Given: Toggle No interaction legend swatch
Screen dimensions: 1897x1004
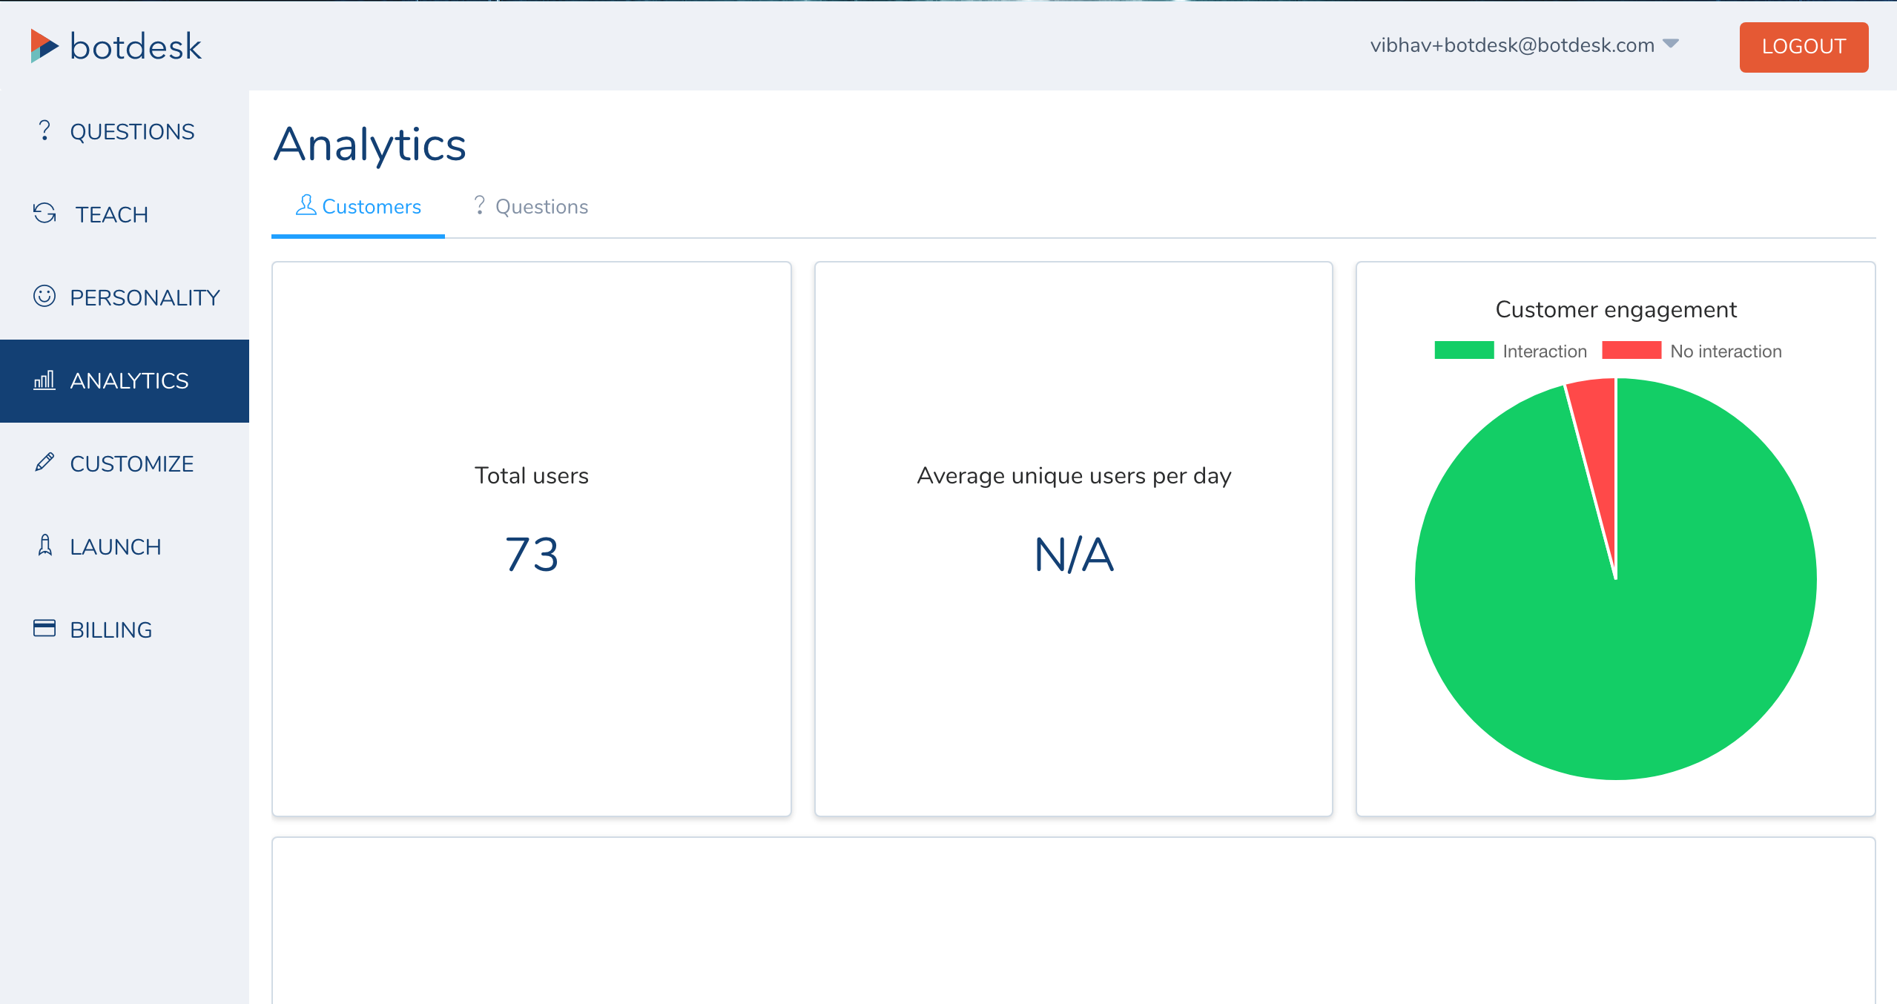Looking at the screenshot, I should pyautogui.click(x=1631, y=351).
